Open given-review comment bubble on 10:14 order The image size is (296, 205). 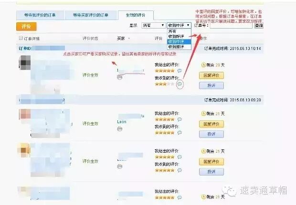tap(180, 71)
